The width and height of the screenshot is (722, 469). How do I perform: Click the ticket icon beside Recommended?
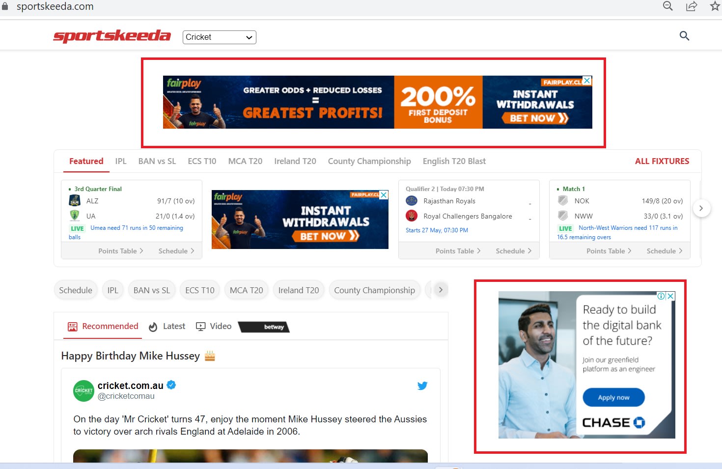click(x=72, y=326)
